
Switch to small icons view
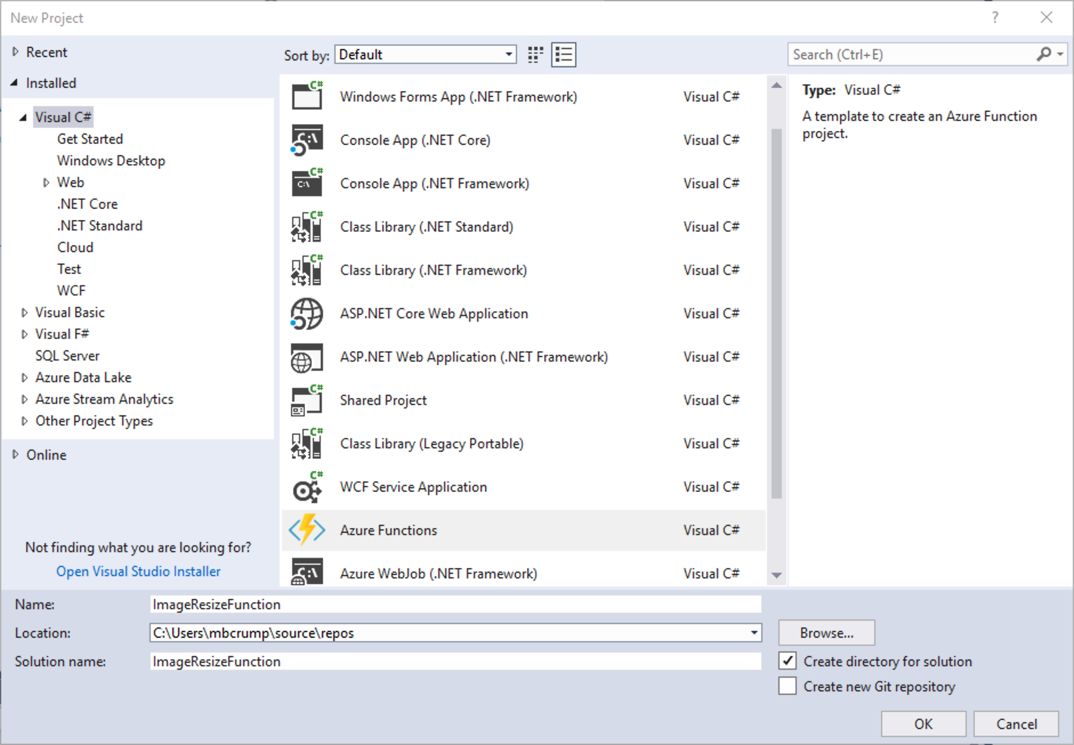point(535,55)
